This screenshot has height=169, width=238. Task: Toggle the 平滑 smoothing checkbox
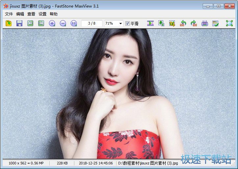click(128, 24)
